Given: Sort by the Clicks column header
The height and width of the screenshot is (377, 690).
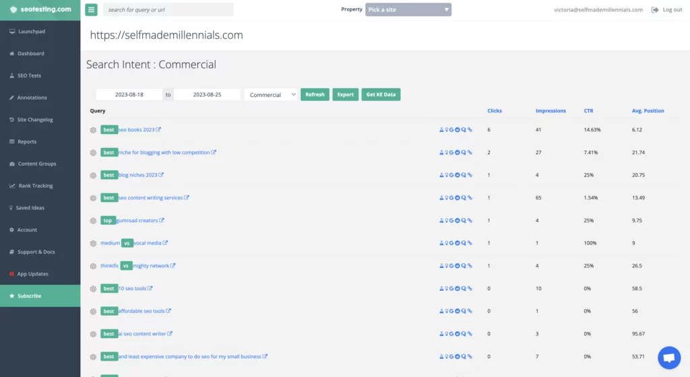Looking at the screenshot, I should [495, 110].
